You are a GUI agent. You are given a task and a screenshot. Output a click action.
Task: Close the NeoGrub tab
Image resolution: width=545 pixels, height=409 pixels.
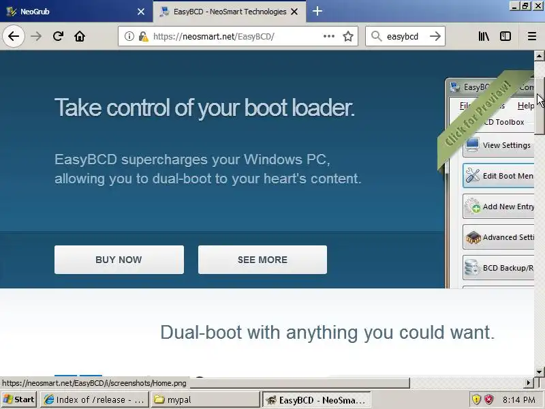(141, 12)
